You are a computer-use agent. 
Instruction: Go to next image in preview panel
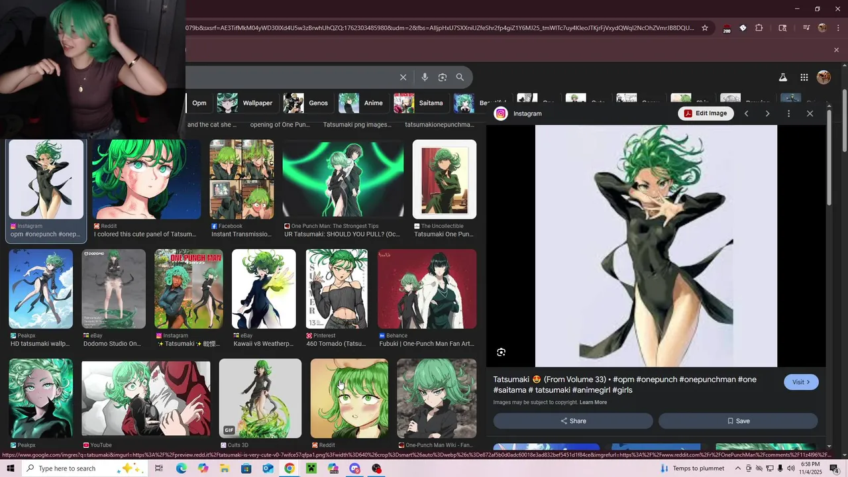(x=767, y=114)
